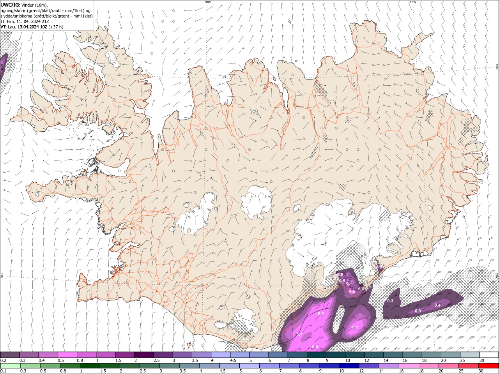Image resolution: width=499 pixels, height=374 pixels.
Task: Select the dark teal 8–9 swatch, upper legend row
Action: click(317, 355)
